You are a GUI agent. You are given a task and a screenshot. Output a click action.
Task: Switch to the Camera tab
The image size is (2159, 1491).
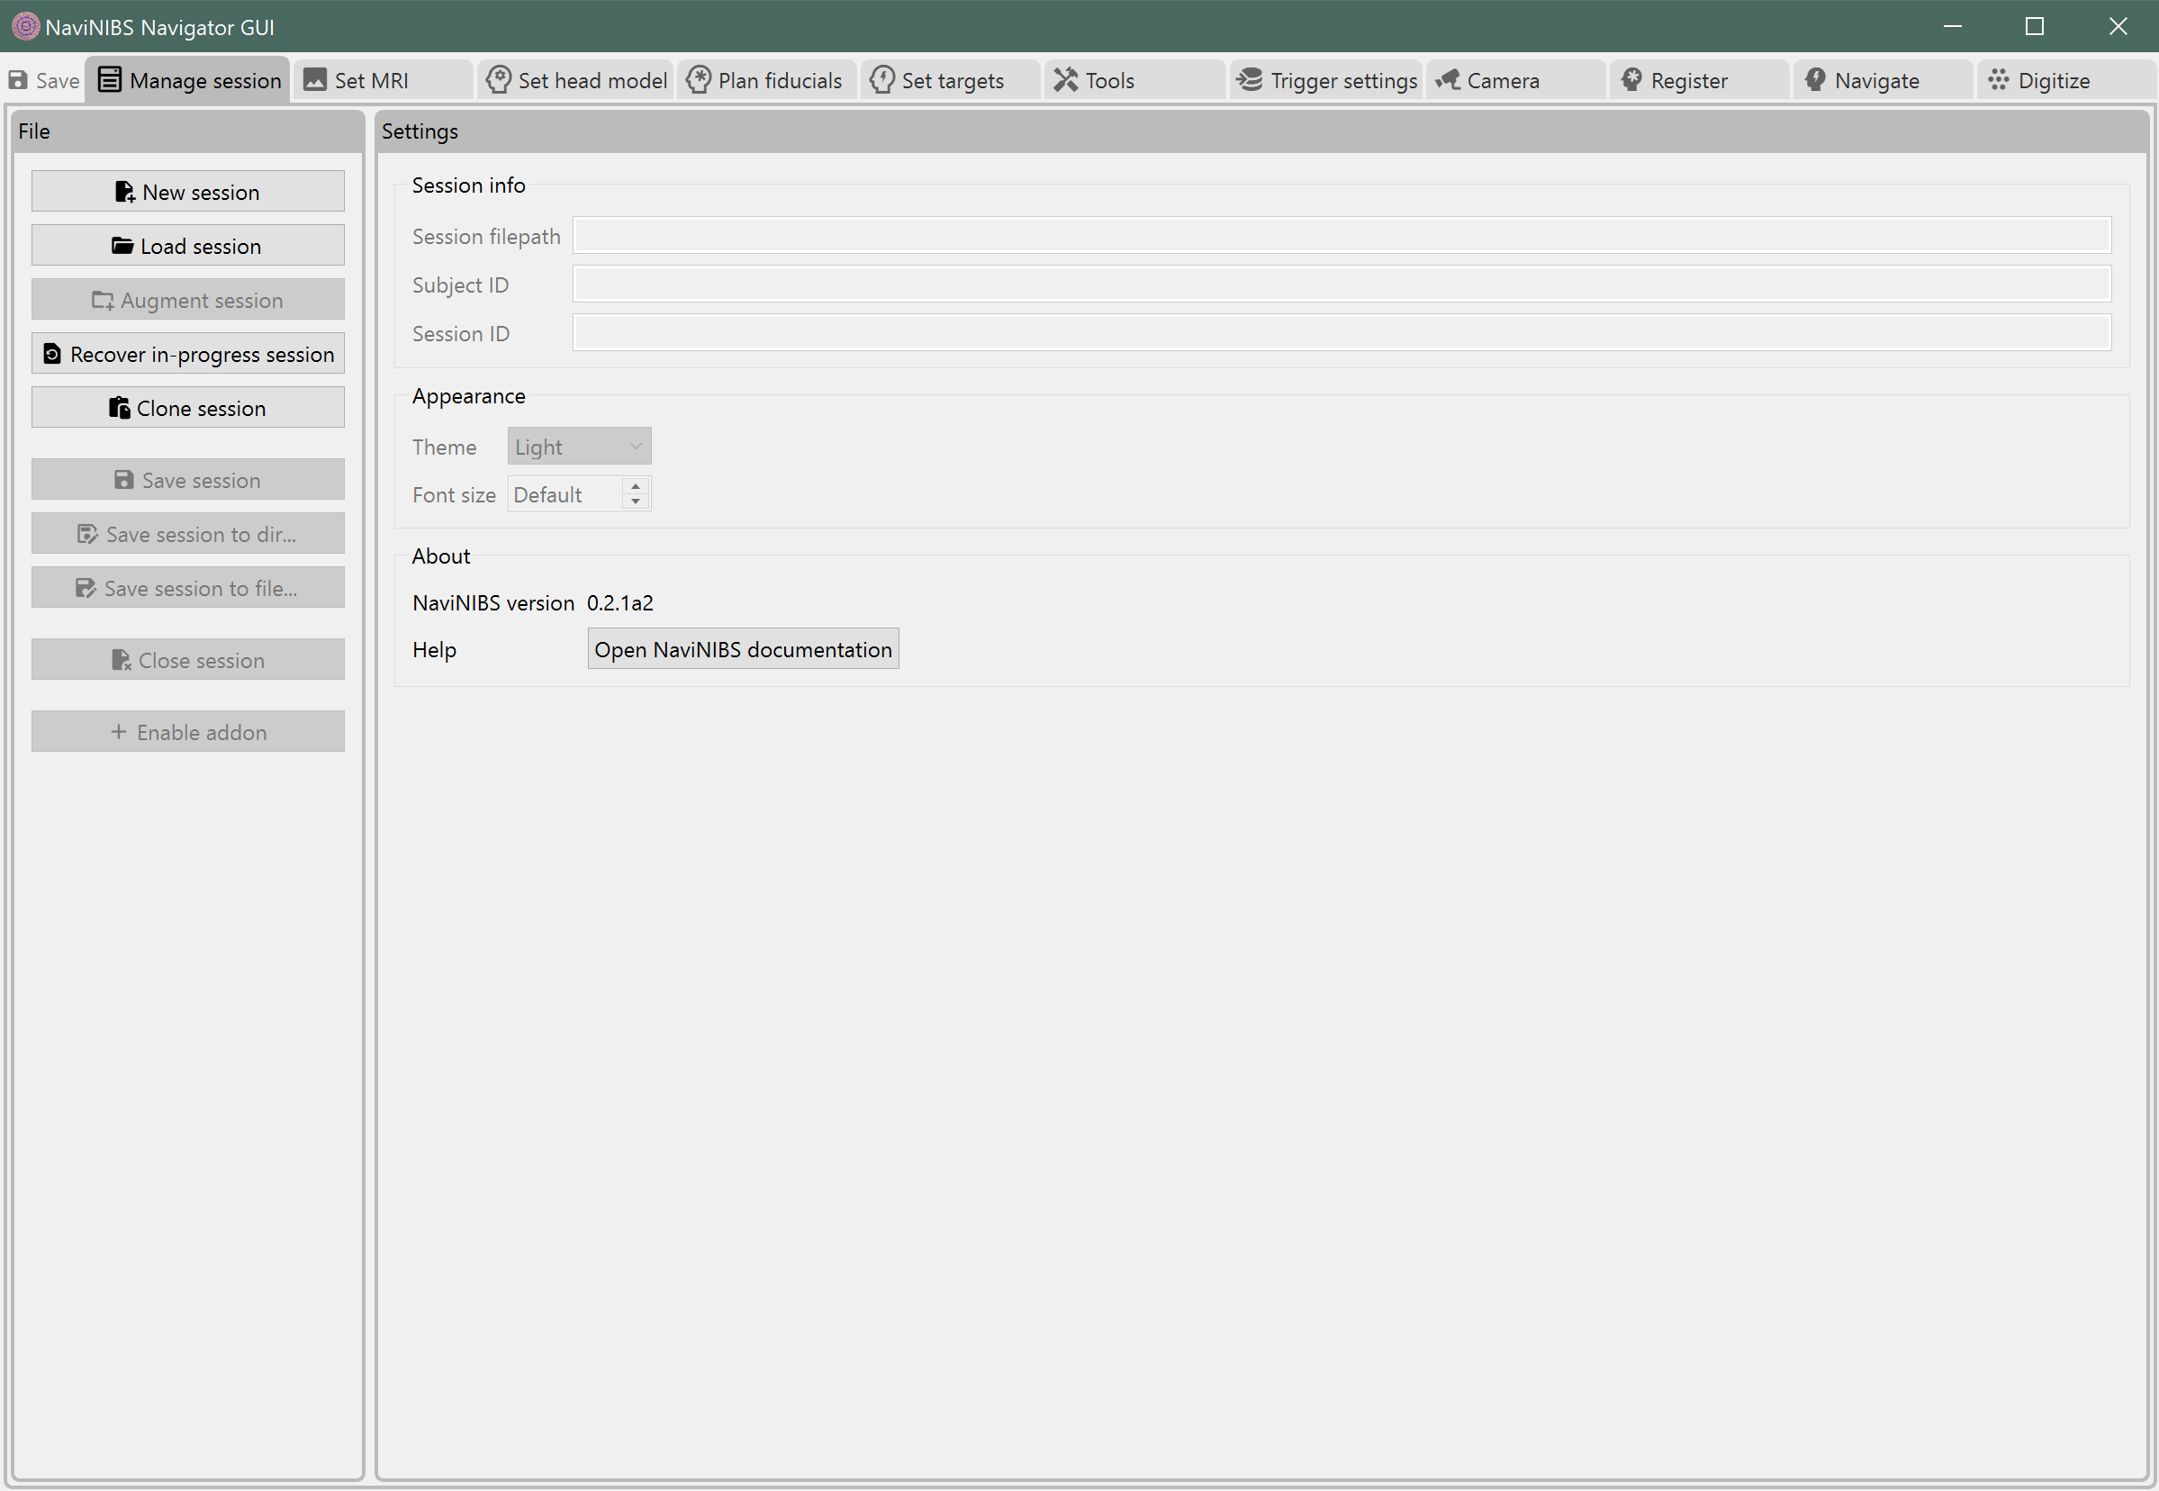click(1516, 80)
